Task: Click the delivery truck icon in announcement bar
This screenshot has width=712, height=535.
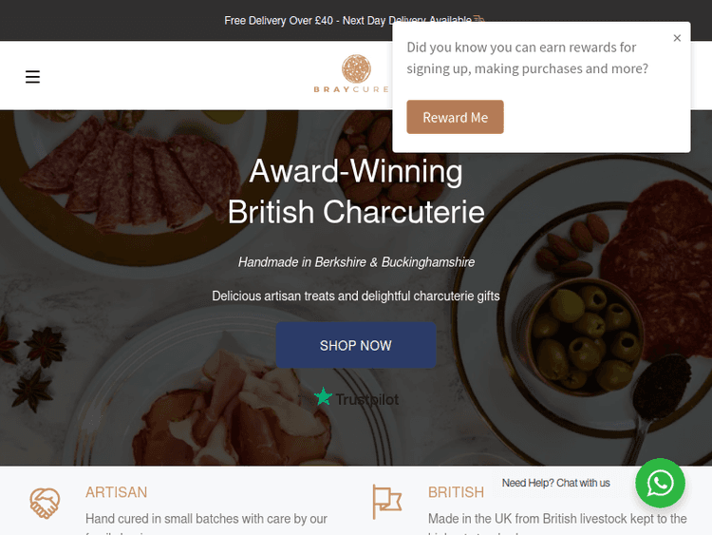Action: [x=478, y=20]
